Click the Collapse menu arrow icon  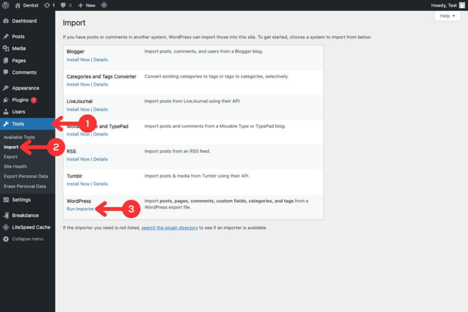[5, 239]
